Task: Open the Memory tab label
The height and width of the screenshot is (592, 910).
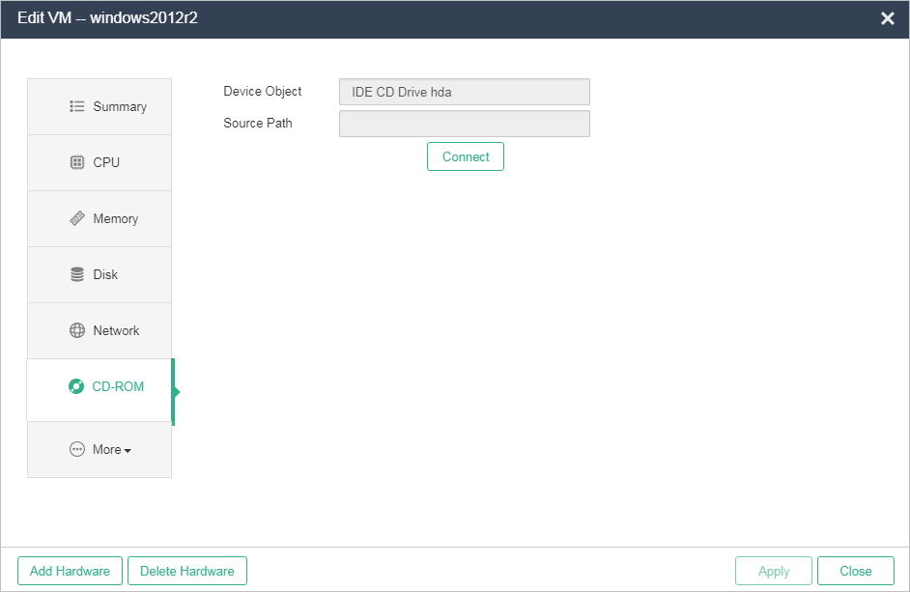Action: [115, 219]
